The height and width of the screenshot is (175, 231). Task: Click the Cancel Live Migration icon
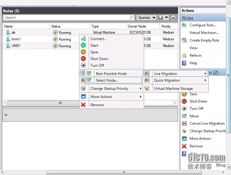184,123
